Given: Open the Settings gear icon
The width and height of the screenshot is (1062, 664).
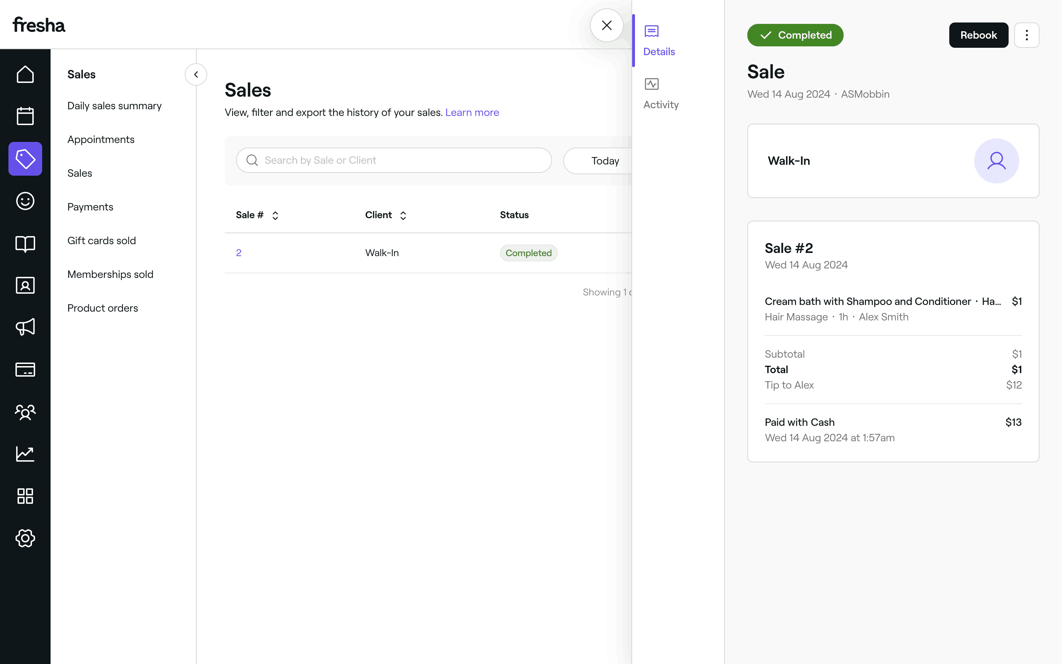Looking at the screenshot, I should (x=25, y=538).
